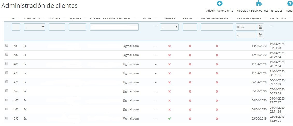Screen dimensions: 293x126
Task: Toggle Ofertas de asociados cross for customer 467
Action: pos(217,100)
